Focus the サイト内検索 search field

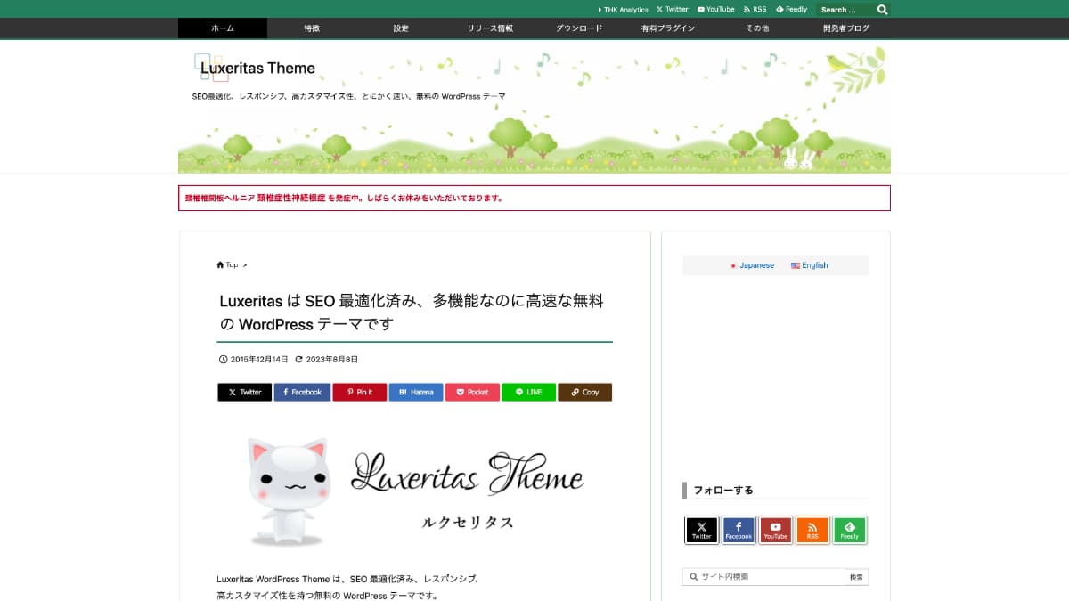click(763, 577)
